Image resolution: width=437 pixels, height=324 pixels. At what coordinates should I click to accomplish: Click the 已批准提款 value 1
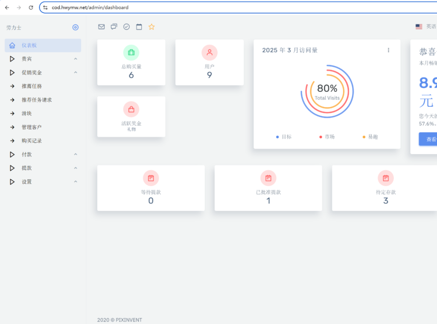[268, 201]
